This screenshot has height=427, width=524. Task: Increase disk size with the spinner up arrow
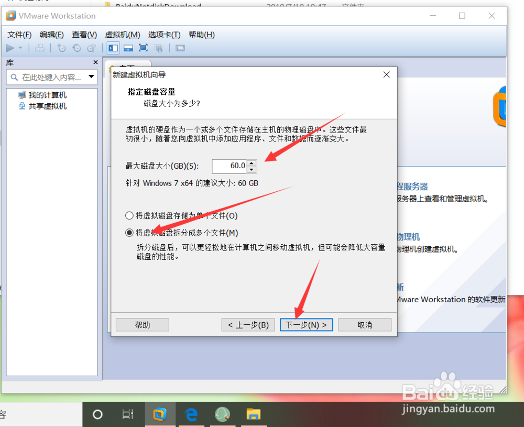click(252, 163)
